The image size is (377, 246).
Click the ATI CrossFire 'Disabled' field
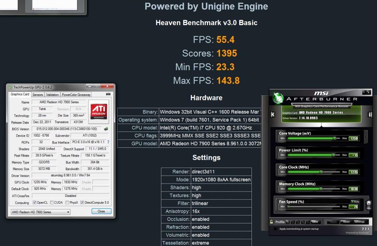point(70,196)
